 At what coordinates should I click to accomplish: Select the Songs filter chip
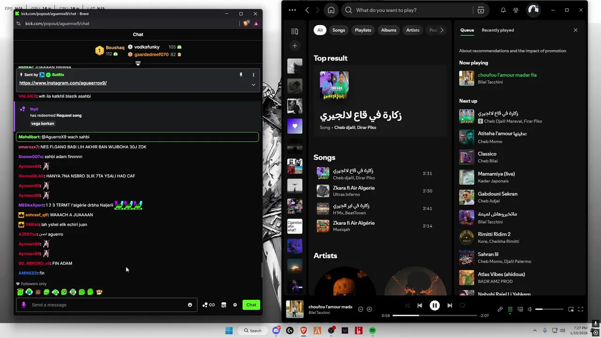(x=339, y=30)
